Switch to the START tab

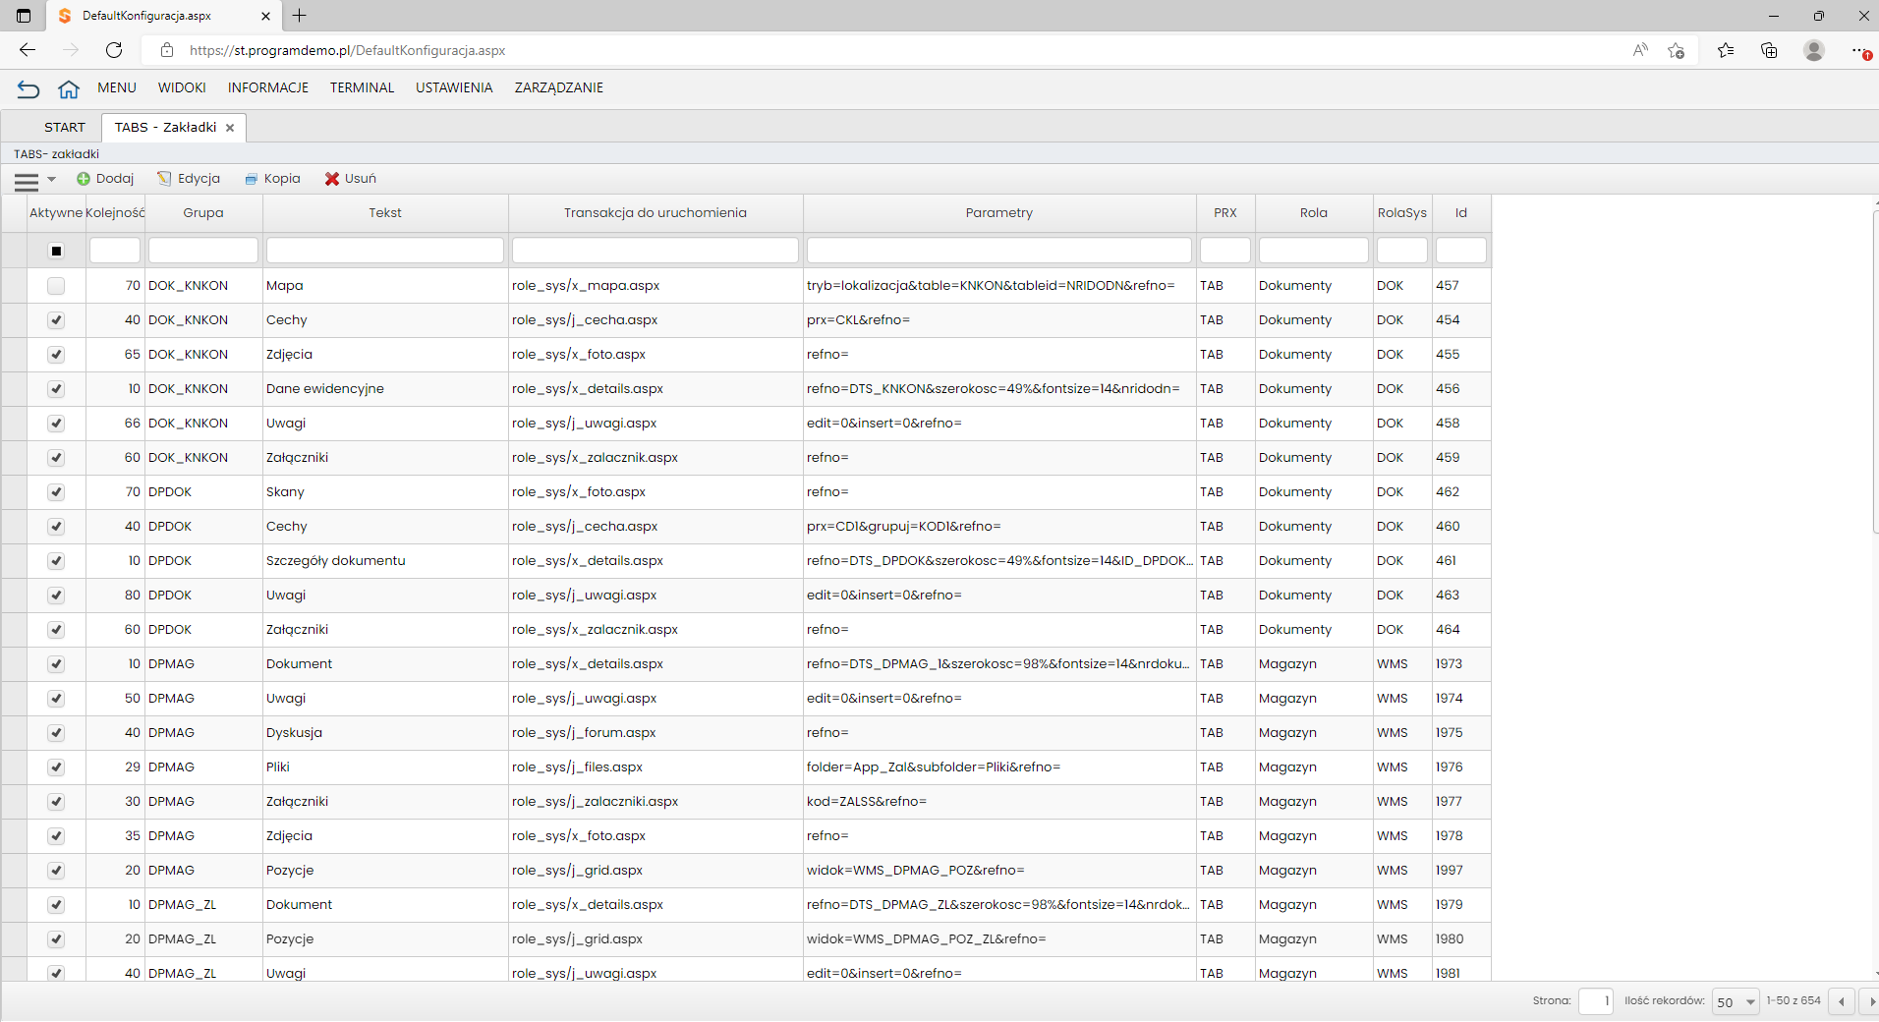coord(65,128)
